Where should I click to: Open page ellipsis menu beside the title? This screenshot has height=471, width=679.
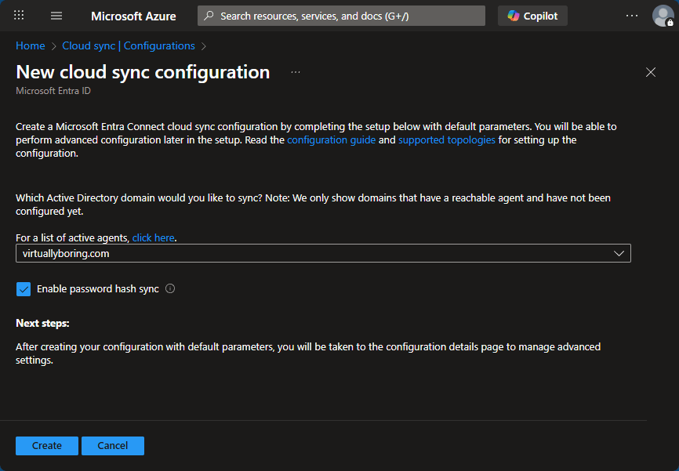pos(296,72)
